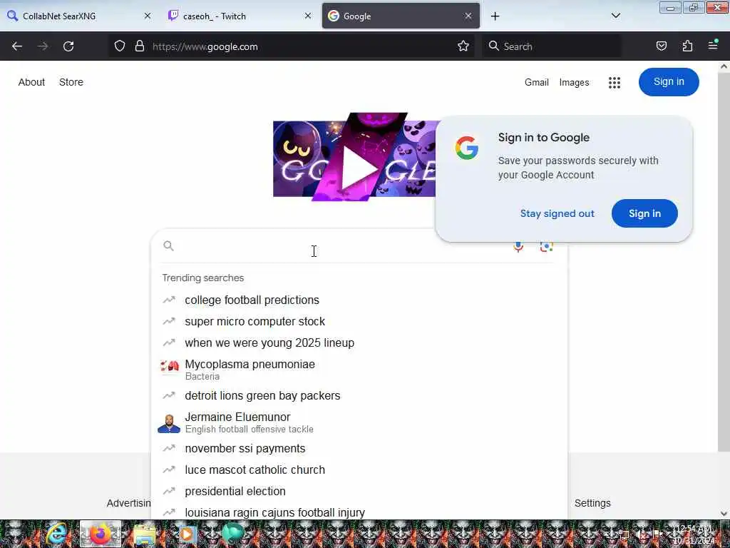The height and width of the screenshot is (548, 730).
Task: Open a new tab with the plus button
Action: 495,16
